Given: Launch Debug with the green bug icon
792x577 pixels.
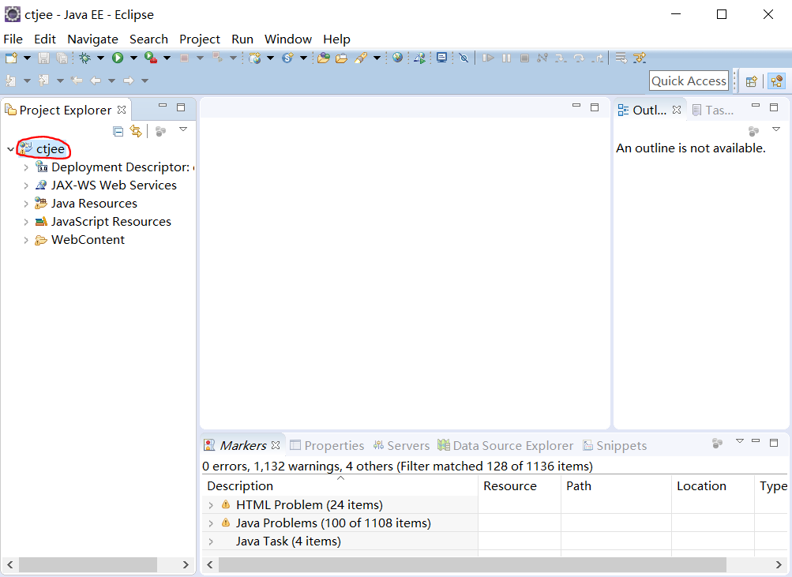Looking at the screenshot, I should tap(84, 58).
